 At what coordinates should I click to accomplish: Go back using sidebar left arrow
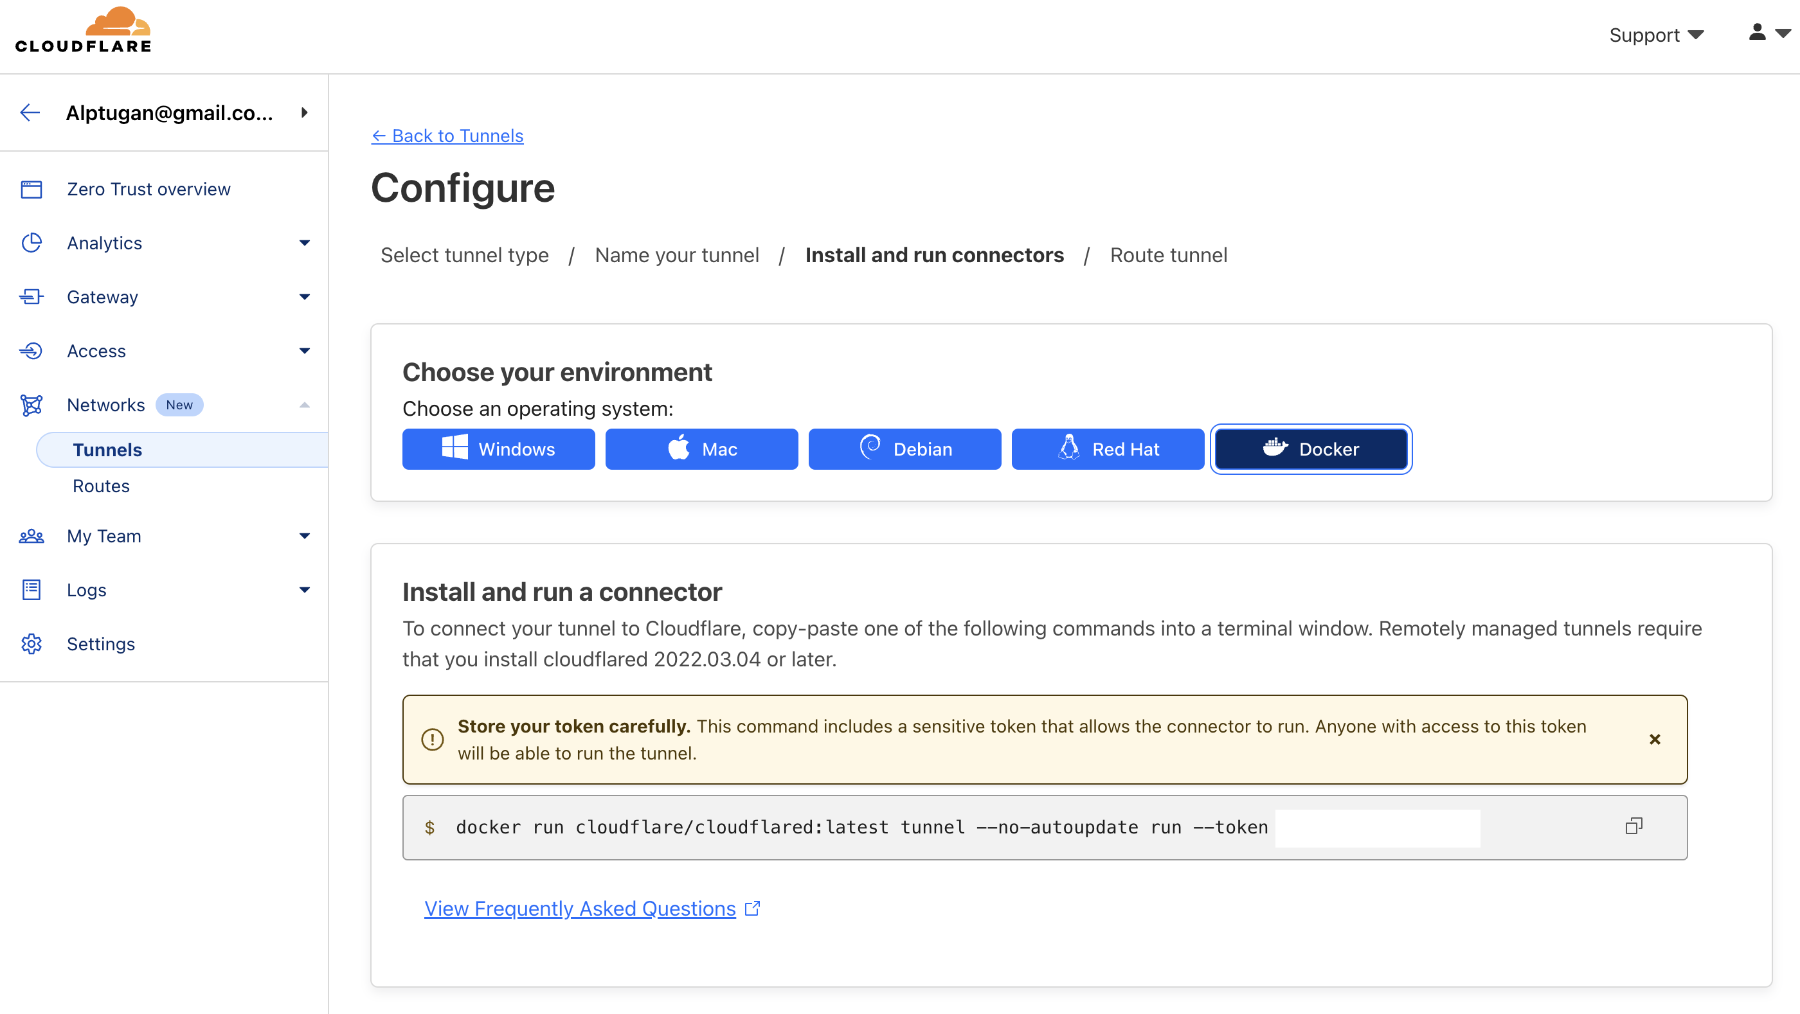[30, 112]
